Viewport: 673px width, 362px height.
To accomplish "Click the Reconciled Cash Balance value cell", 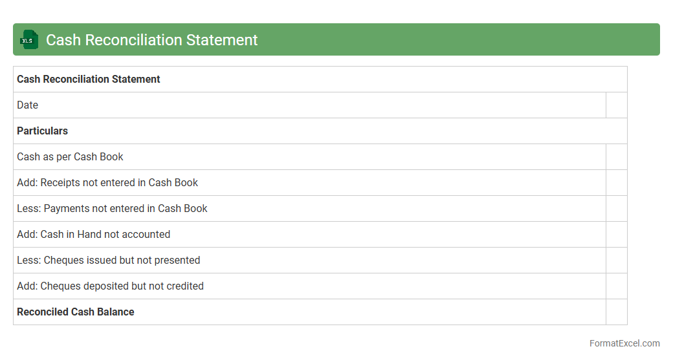I will pyautogui.click(x=616, y=312).
